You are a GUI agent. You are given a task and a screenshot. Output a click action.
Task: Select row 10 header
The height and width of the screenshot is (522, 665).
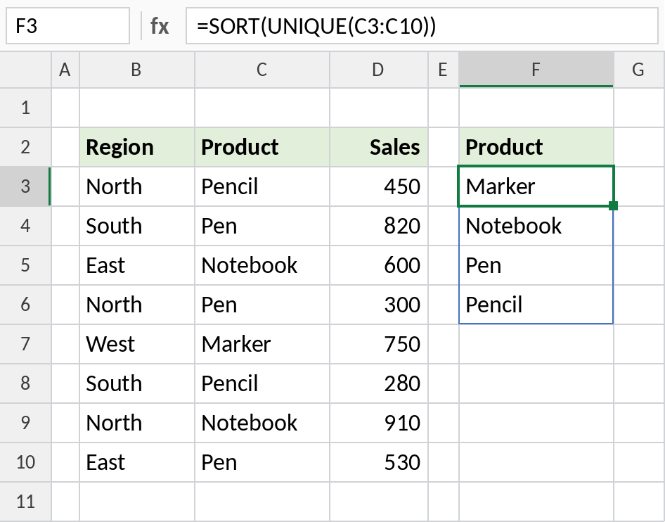pyautogui.click(x=25, y=462)
